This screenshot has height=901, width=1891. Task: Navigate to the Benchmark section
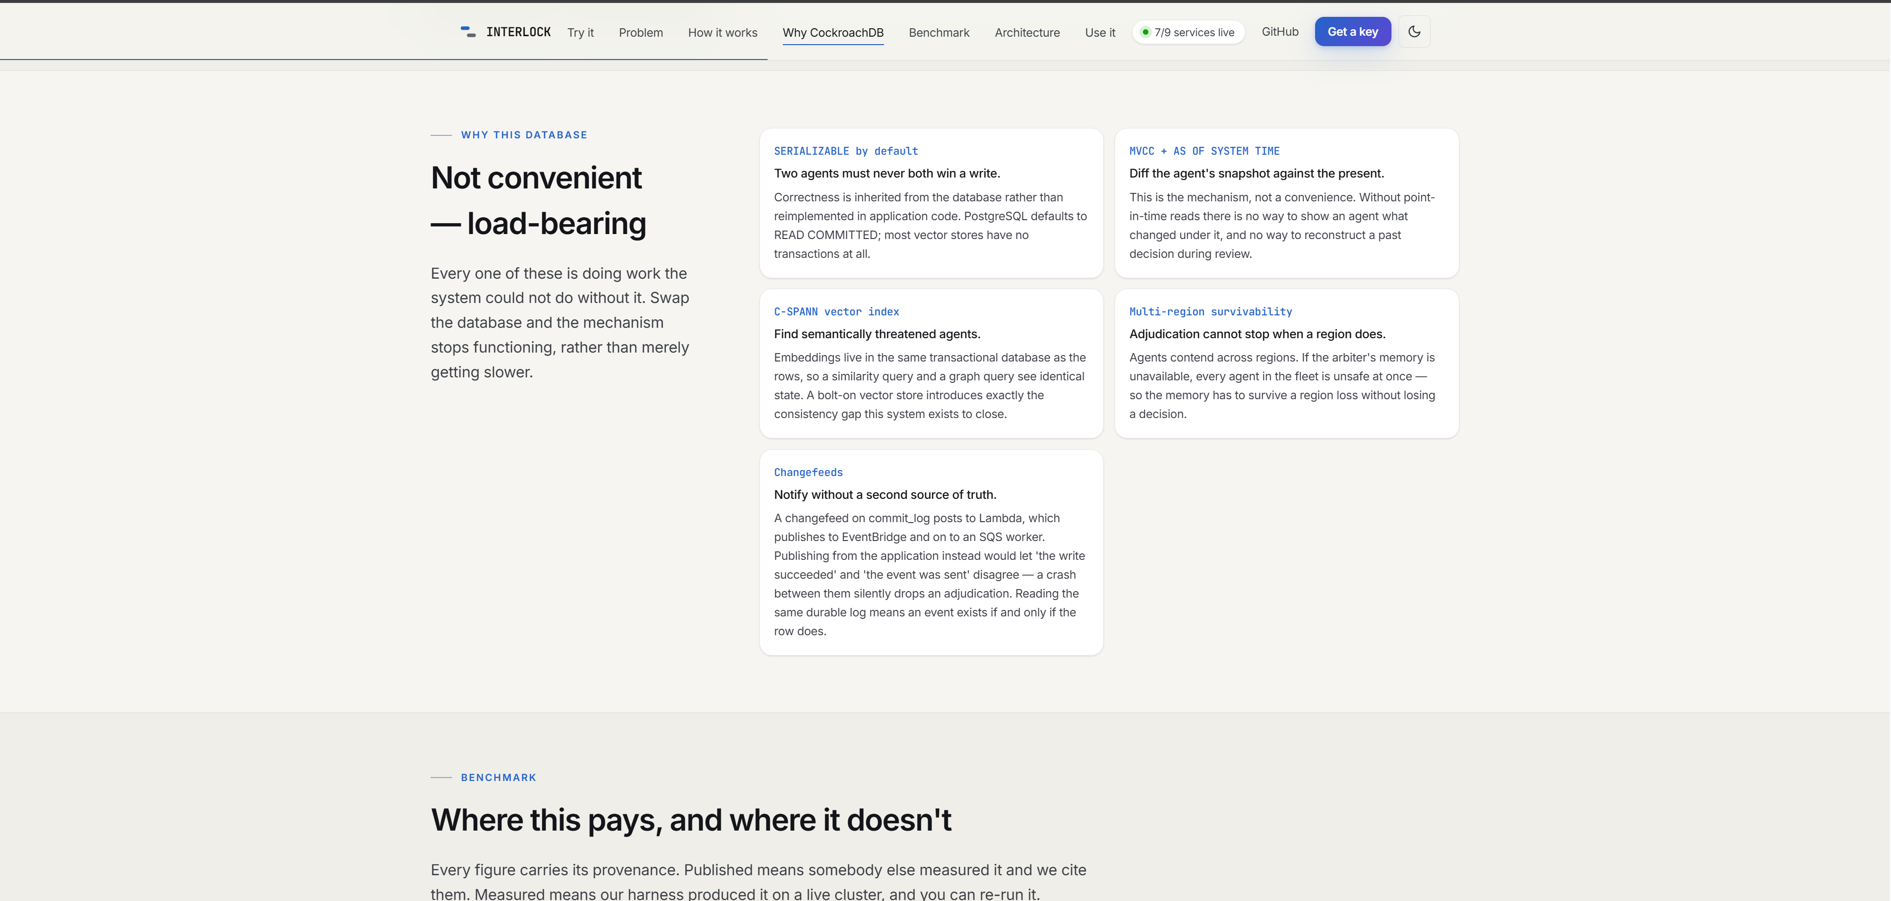tap(939, 32)
